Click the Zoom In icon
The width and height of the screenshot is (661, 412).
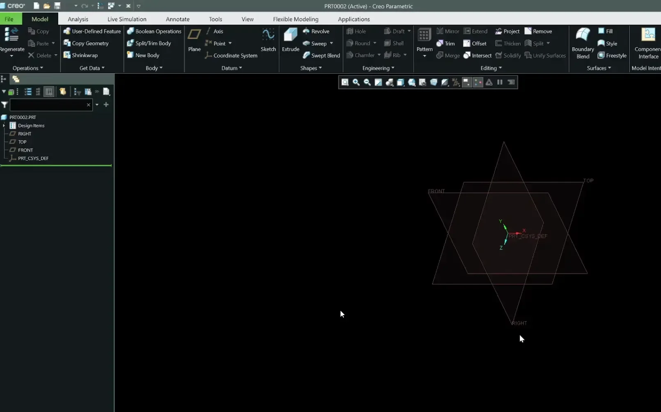click(356, 83)
